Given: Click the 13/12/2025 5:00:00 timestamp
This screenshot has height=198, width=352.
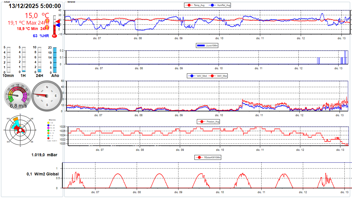Looking at the screenshot, I should tap(35, 6).
